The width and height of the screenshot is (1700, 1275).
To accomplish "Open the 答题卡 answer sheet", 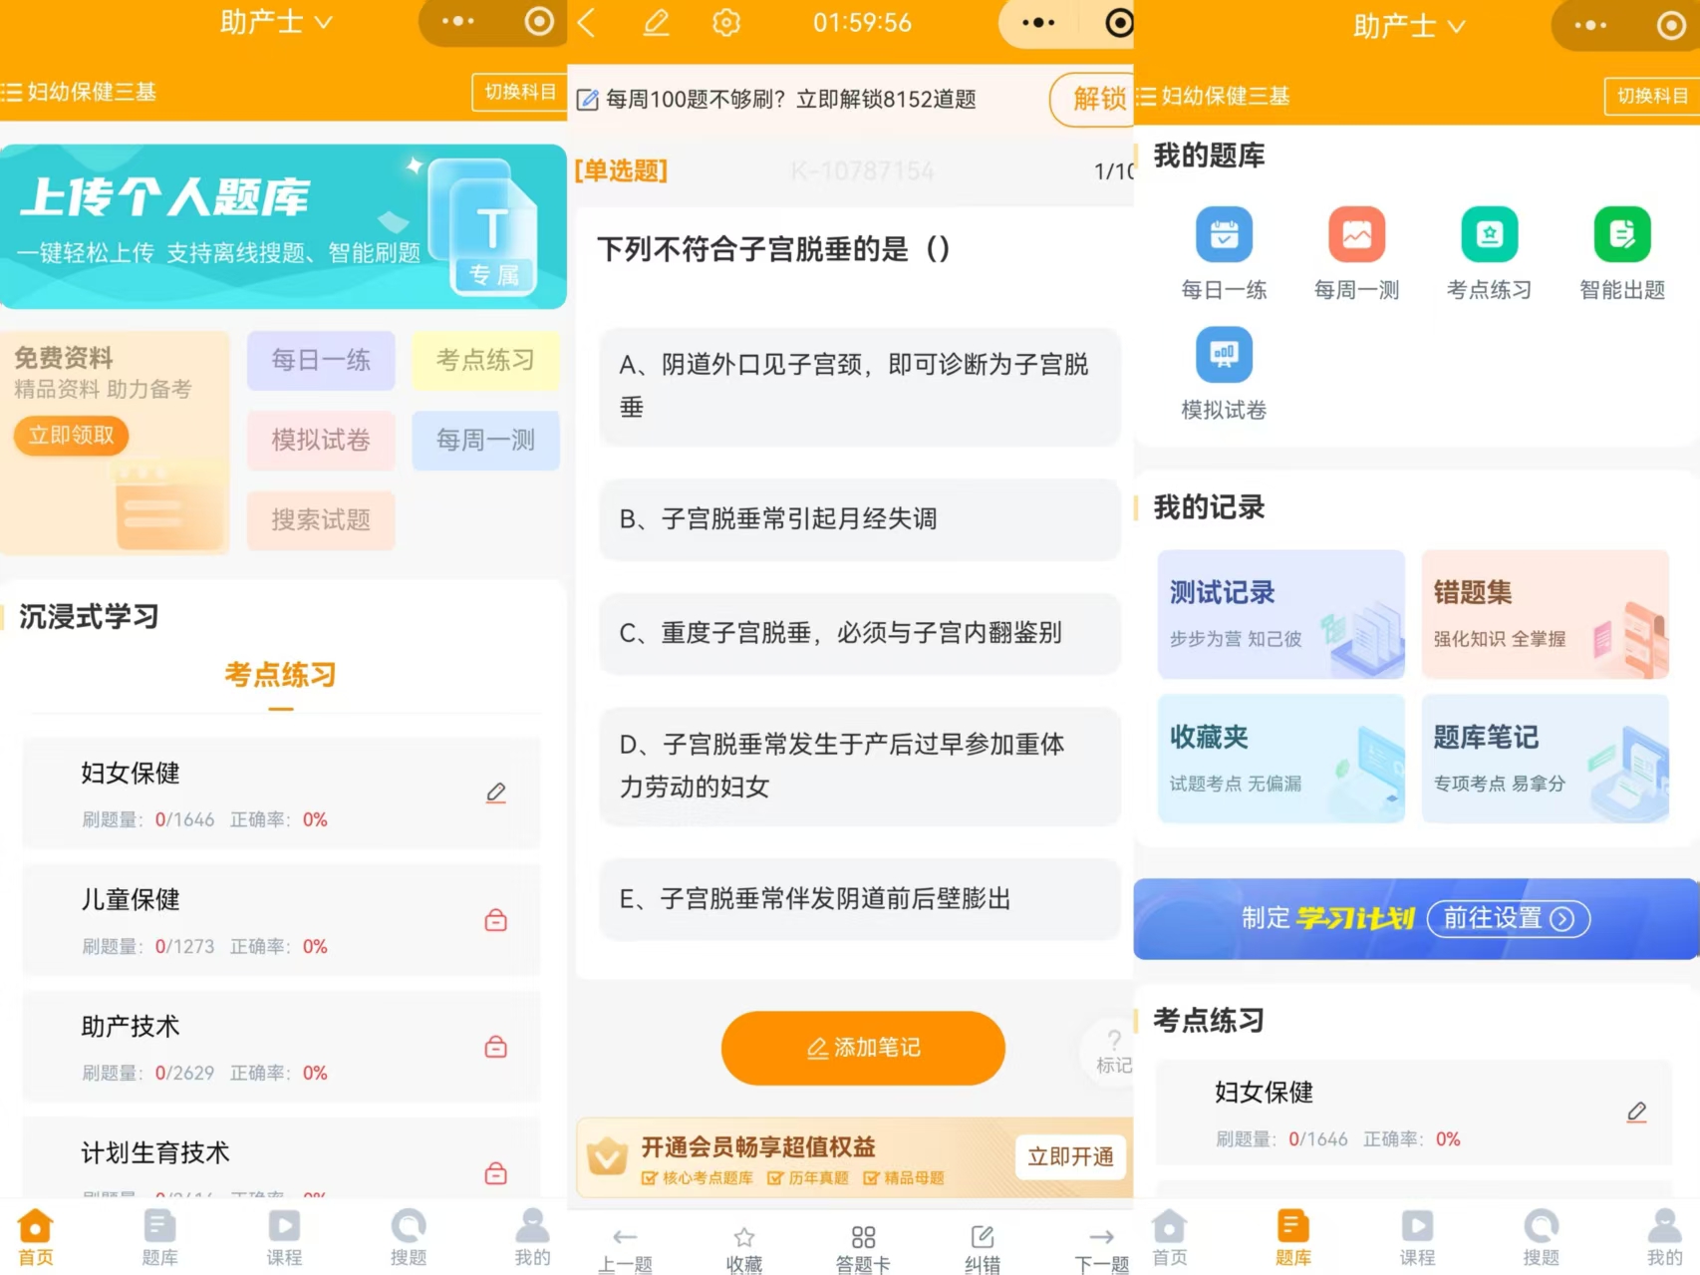I will (x=863, y=1250).
